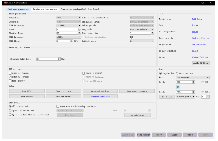Image resolution: width=218 pixels, height=141 pixels.
Task: Open the Gray mode dropdown
Action: tap(142, 29)
